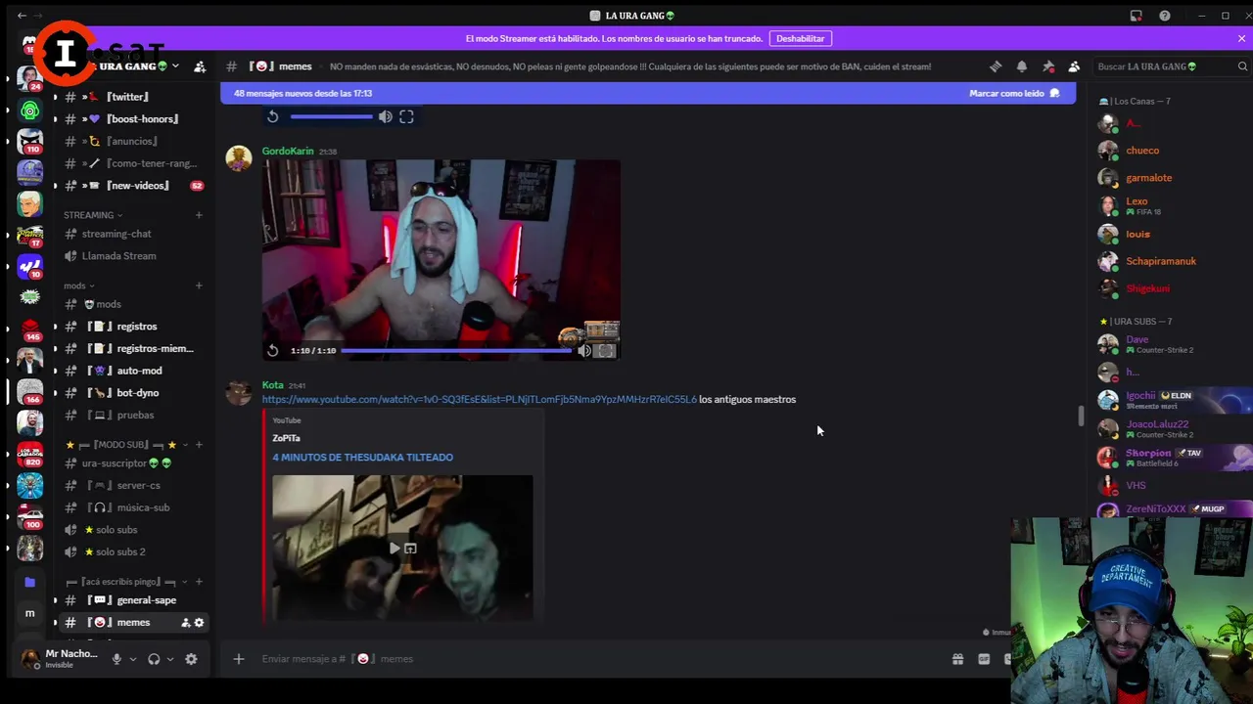This screenshot has height=704, width=1253.
Task: Open notification settings bell icon
Action: pyautogui.click(x=1022, y=66)
